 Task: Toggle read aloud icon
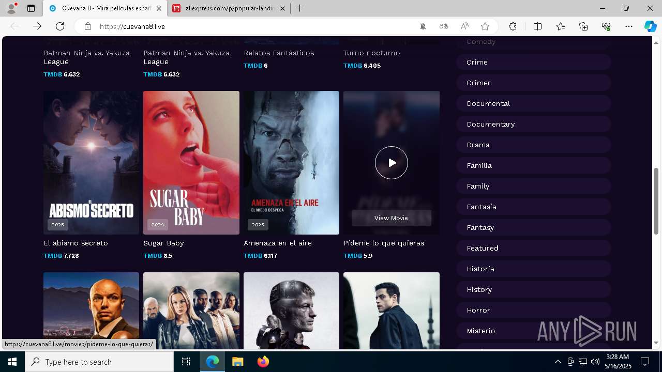point(464,26)
